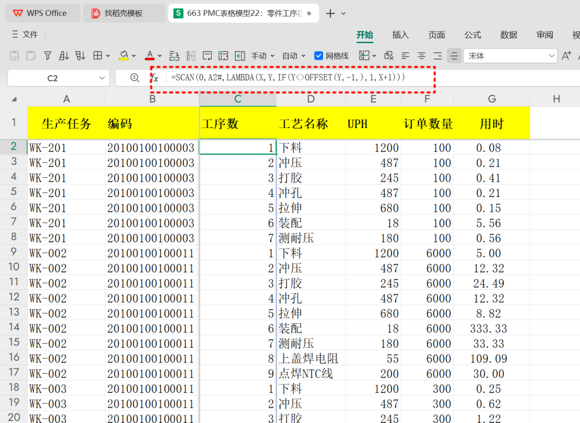
Task: Click the columns icon right of the rows icon
Action: pyautogui.click(x=191, y=56)
